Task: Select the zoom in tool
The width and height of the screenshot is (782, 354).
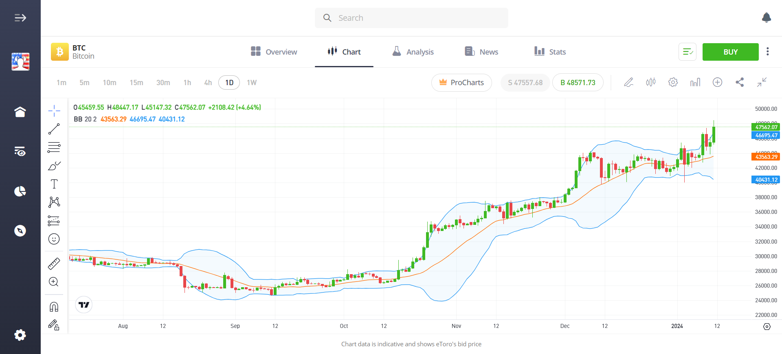Action: (x=54, y=282)
